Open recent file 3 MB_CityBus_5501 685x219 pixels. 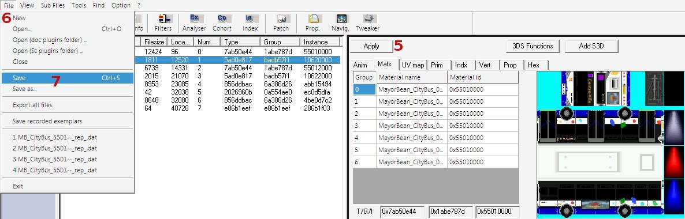pos(68,159)
